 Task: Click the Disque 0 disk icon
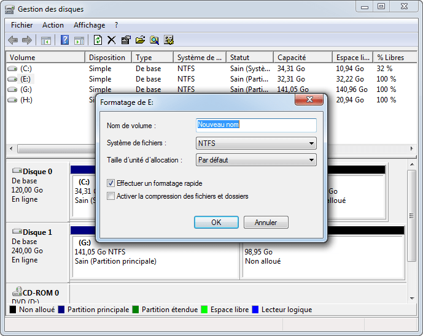click(x=17, y=171)
